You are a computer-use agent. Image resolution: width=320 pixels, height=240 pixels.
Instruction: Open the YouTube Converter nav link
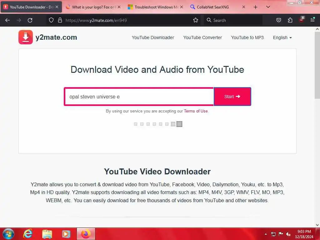click(202, 37)
